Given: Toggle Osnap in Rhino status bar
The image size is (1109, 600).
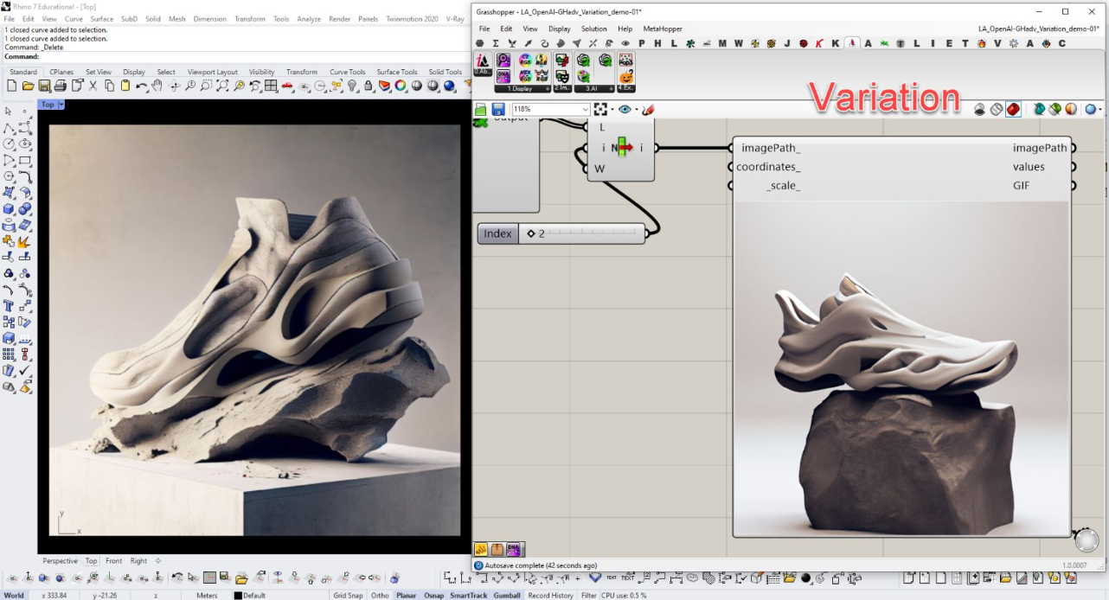Looking at the screenshot, I should pyautogui.click(x=433, y=596).
